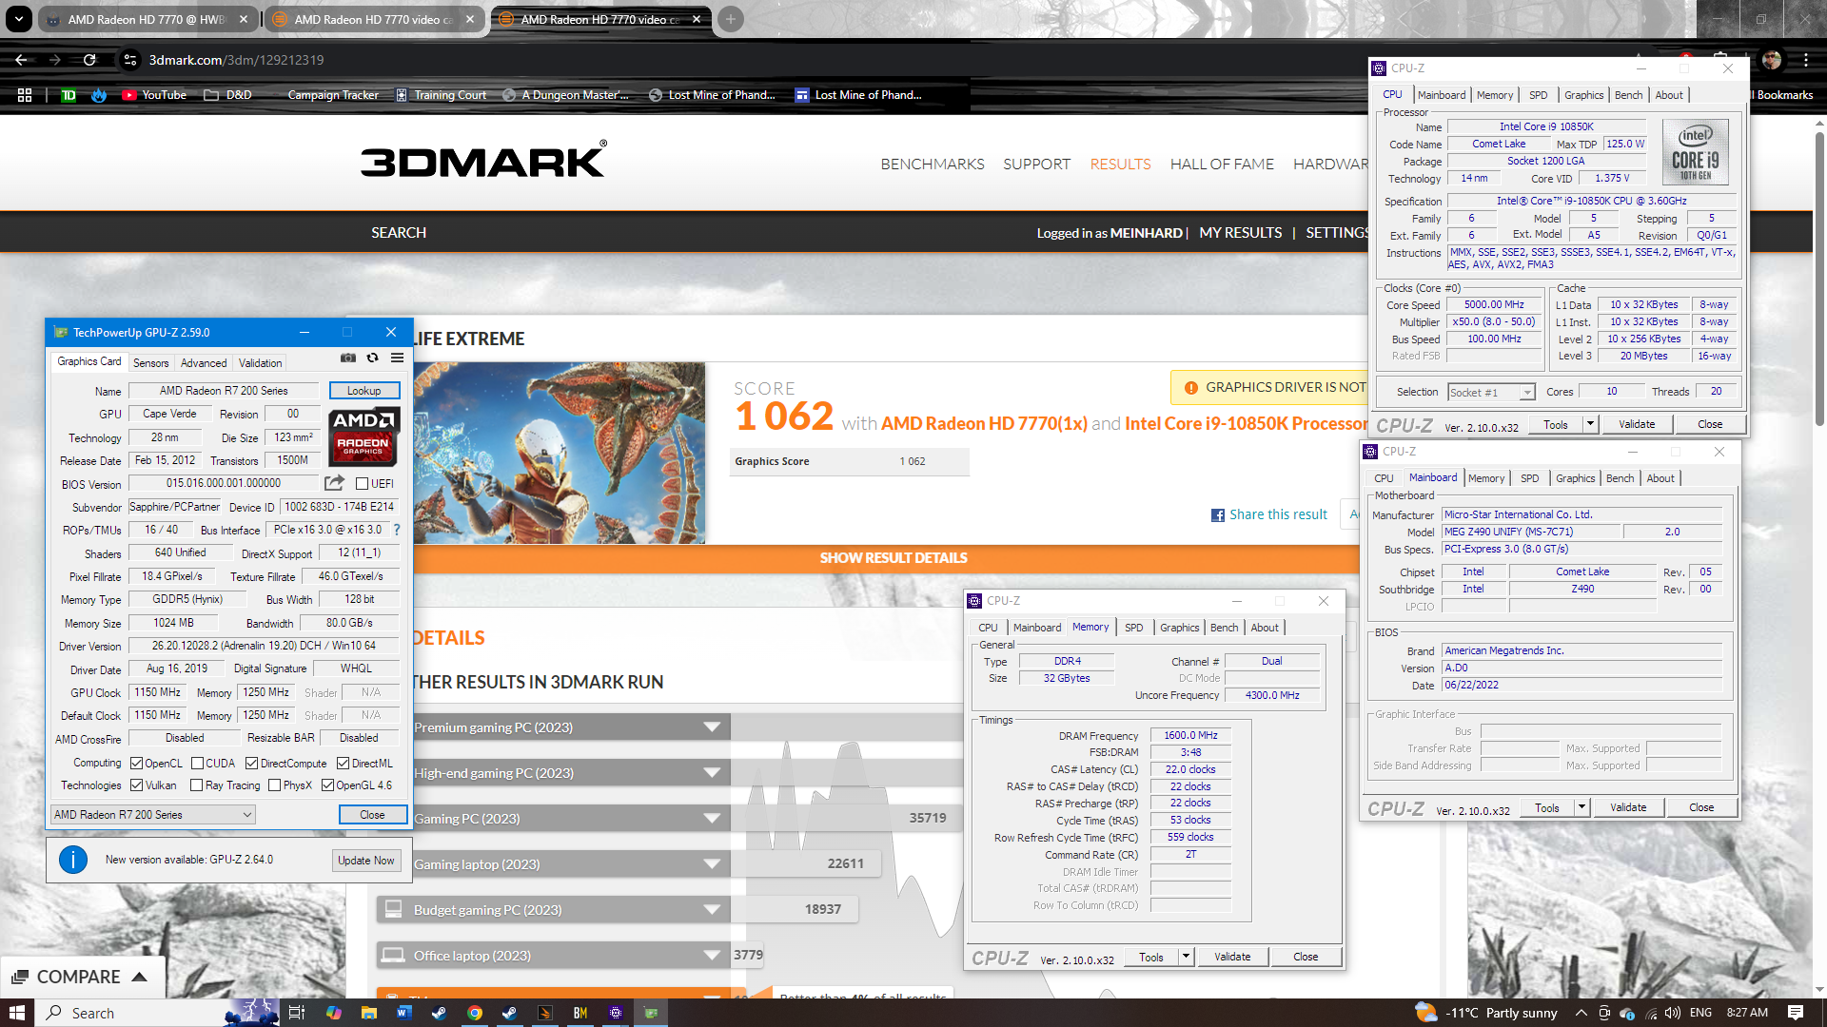Open BENCHMARKS in the 3DMark navigation

933,165
